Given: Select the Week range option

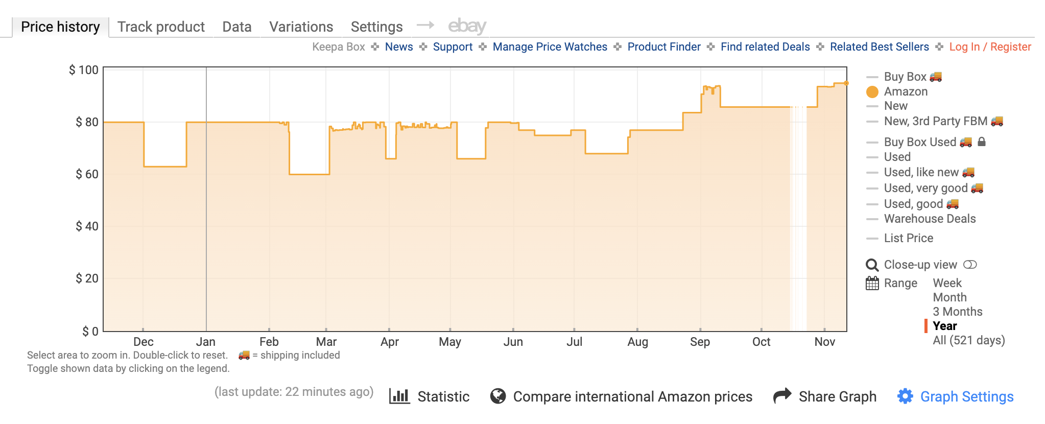Looking at the screenshot, I should [947, 283].
